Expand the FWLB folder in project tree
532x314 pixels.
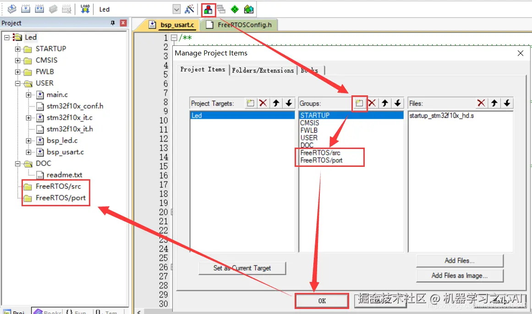(18, 72)
